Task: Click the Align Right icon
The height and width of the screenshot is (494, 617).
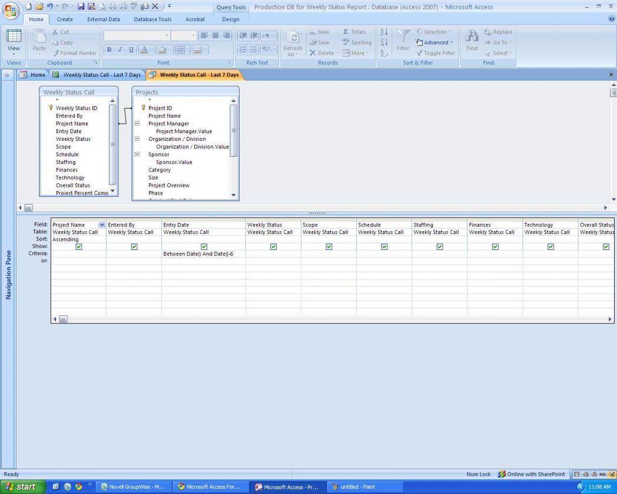Action: (x=226, y=35)
